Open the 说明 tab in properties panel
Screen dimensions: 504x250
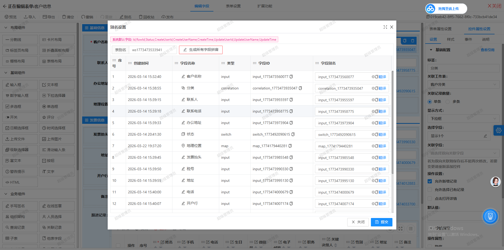point(485,39)
